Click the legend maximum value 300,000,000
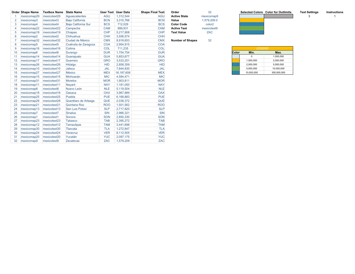Screen dimensions: 355x274 tap(278, 73)
